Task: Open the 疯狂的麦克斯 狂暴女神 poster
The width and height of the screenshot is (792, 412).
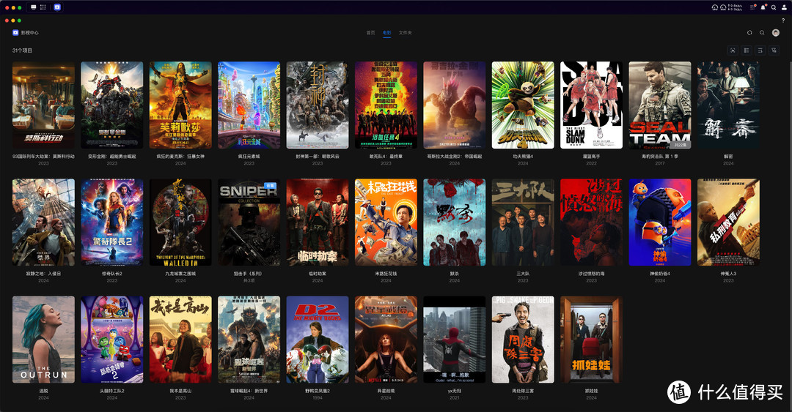Action: pos(180,105)
